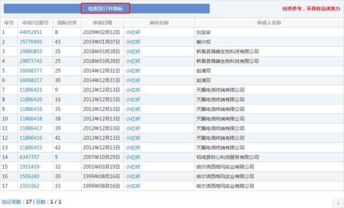Open registration number 11886421
The height and width of the screenshot is (208, 344).
pos(31,90)
